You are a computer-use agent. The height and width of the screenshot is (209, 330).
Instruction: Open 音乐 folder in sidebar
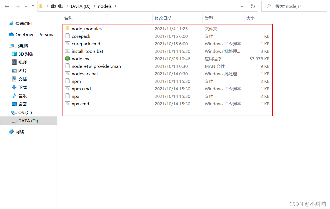coord(22,96)
